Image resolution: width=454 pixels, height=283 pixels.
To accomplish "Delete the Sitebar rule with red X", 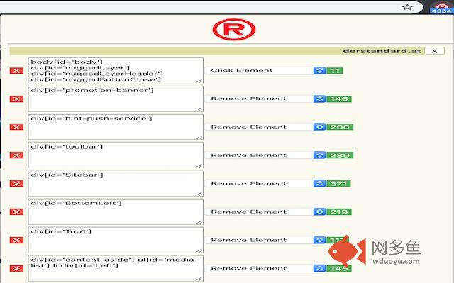I will [x=16, y=184].
